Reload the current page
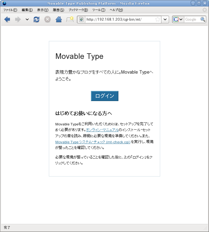The width and height of the screenshot is (209, 232). [x=36, y=19]
